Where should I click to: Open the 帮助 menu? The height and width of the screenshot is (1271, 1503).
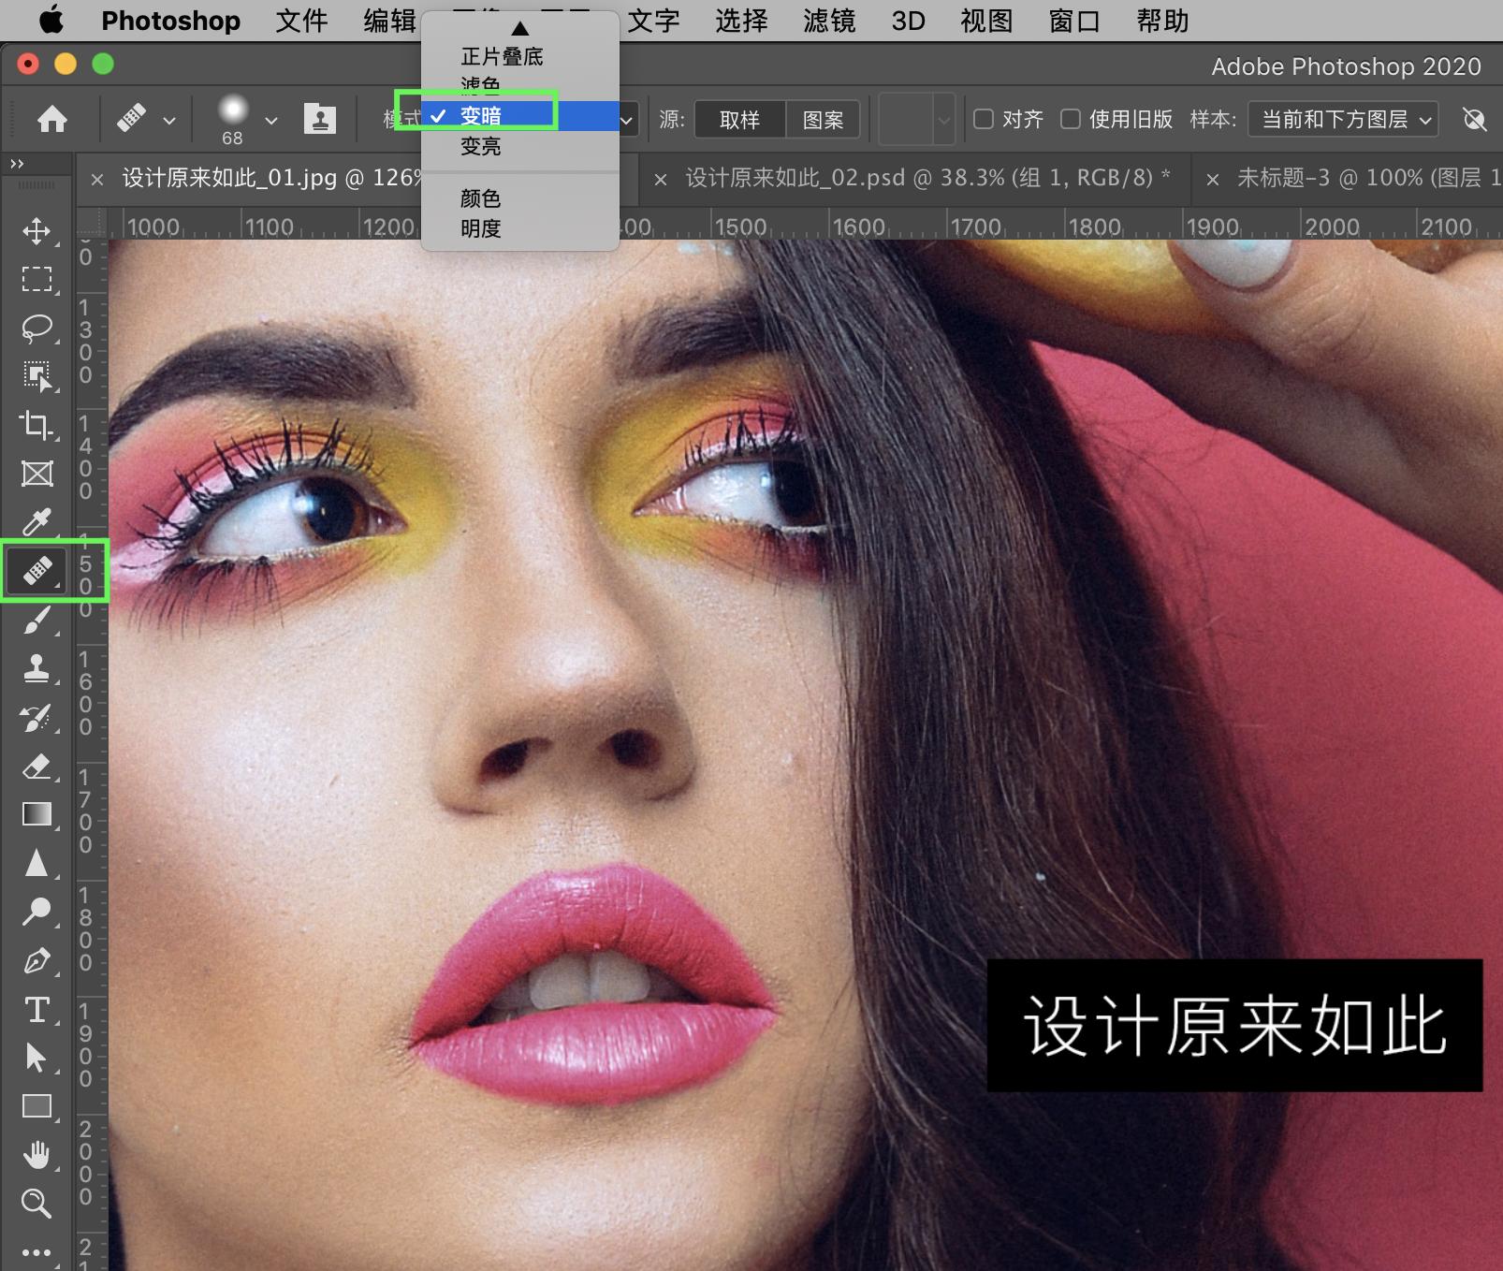tap(1162, 21)
